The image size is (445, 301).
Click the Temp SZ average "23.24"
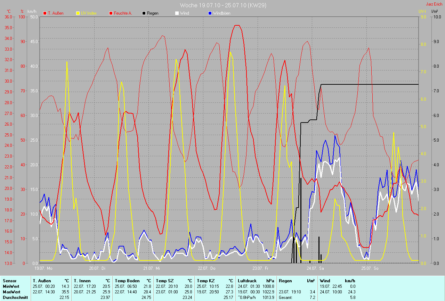coord(187,298)
